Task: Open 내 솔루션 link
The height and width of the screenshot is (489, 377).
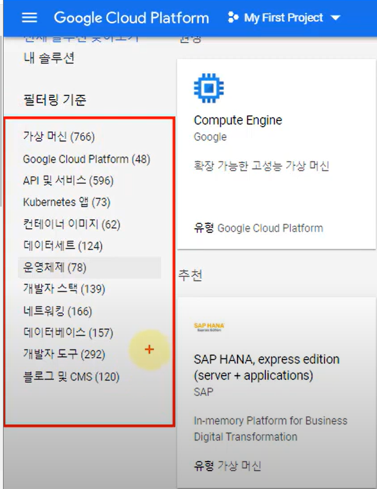Action: 49,59
